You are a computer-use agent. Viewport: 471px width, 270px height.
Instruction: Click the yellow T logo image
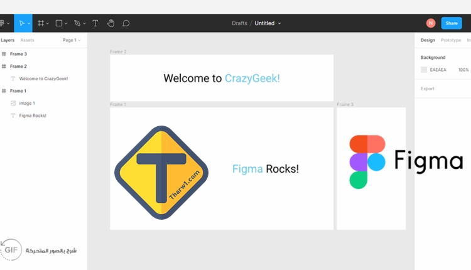point(161,173)
